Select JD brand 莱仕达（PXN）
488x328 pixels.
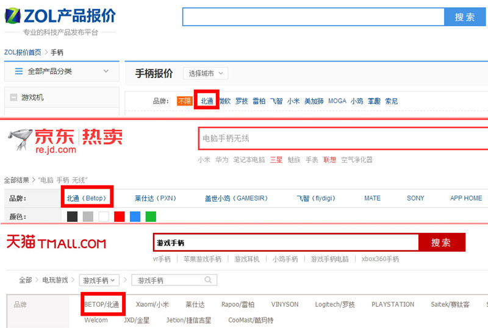tap(156, 198)
